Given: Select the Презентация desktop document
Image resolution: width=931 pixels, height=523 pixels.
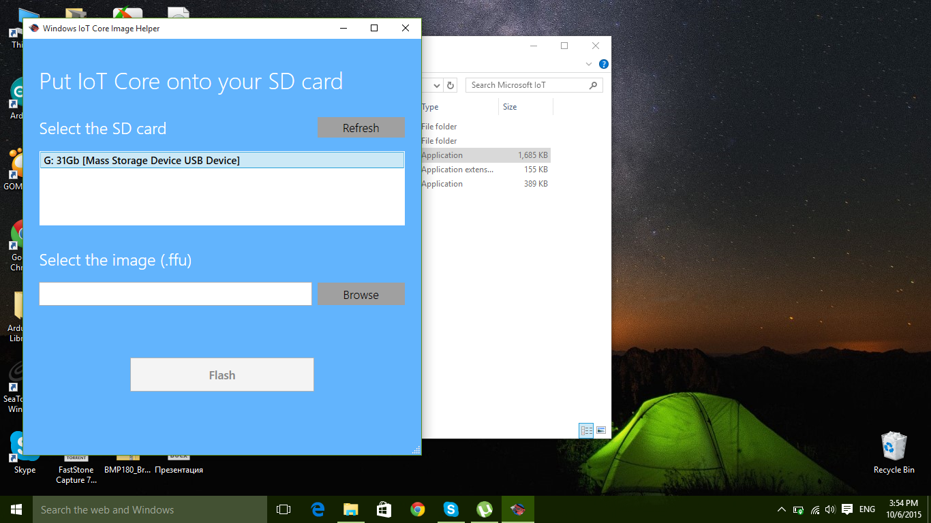Looking at the screenshot, I should tap(179, 463).
